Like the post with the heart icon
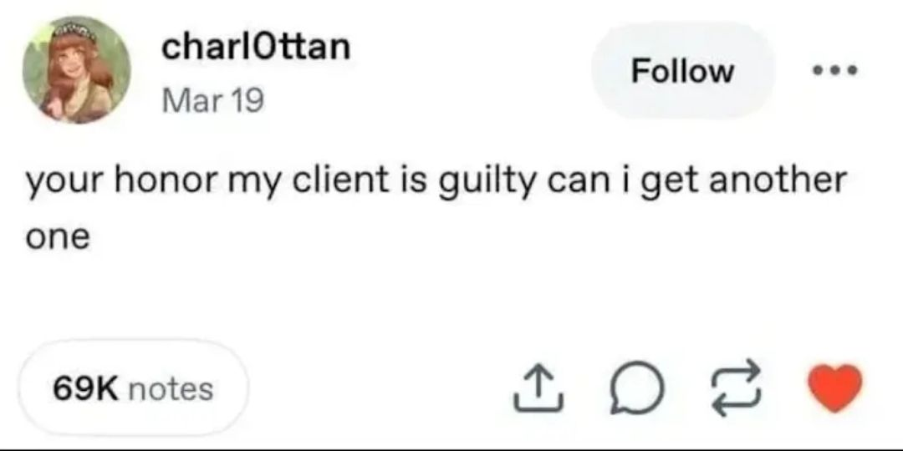 [835, 388]
